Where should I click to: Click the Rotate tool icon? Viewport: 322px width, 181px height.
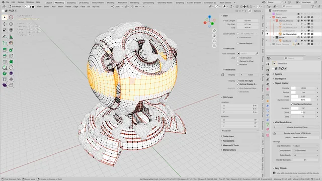(11, 24)
